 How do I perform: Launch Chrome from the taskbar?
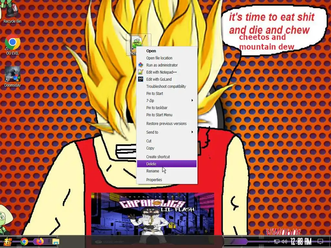pos(24,242)
